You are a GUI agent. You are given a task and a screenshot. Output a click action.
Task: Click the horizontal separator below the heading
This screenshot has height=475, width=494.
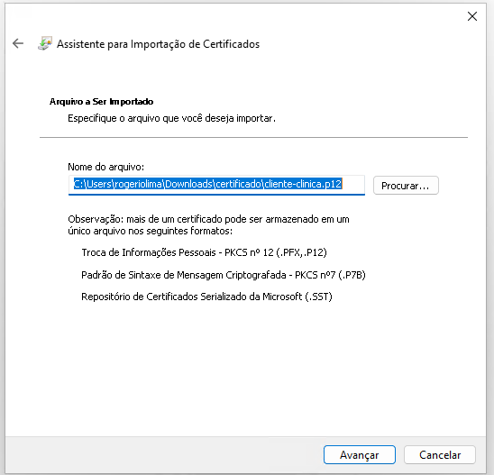coord(253,137)
